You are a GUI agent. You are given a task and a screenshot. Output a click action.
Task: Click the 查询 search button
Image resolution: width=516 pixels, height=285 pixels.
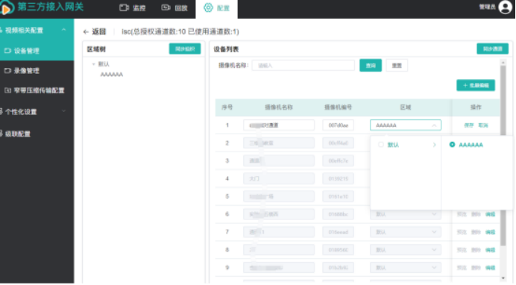[371, 66]
